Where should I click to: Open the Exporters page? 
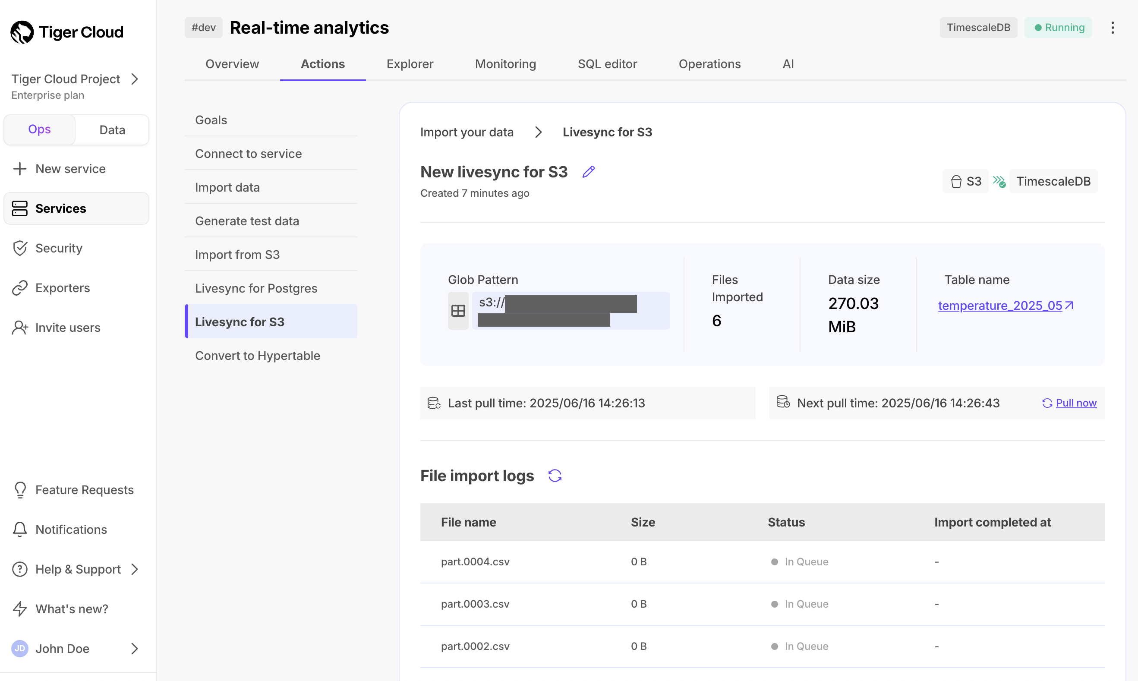[x=76, y=288]
